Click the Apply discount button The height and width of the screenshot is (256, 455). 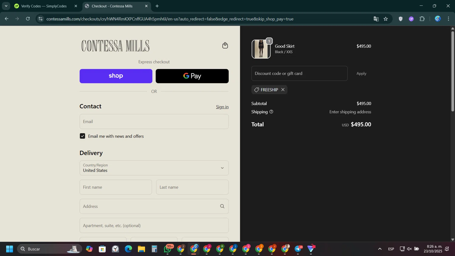click(x=361, y=74)
